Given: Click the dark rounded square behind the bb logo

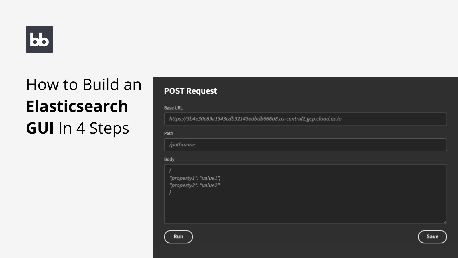Looking at the screenshot, I should 40,40.
